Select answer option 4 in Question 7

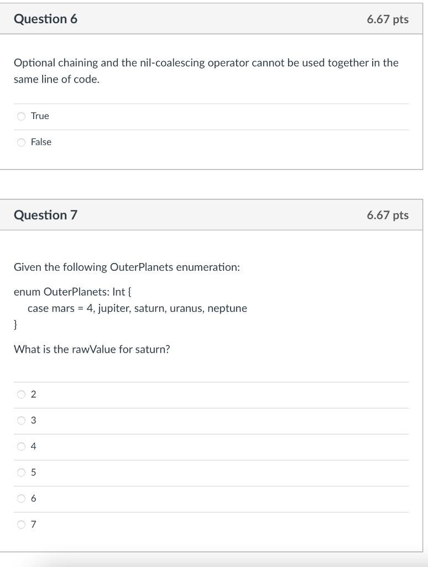pos(21,447)
